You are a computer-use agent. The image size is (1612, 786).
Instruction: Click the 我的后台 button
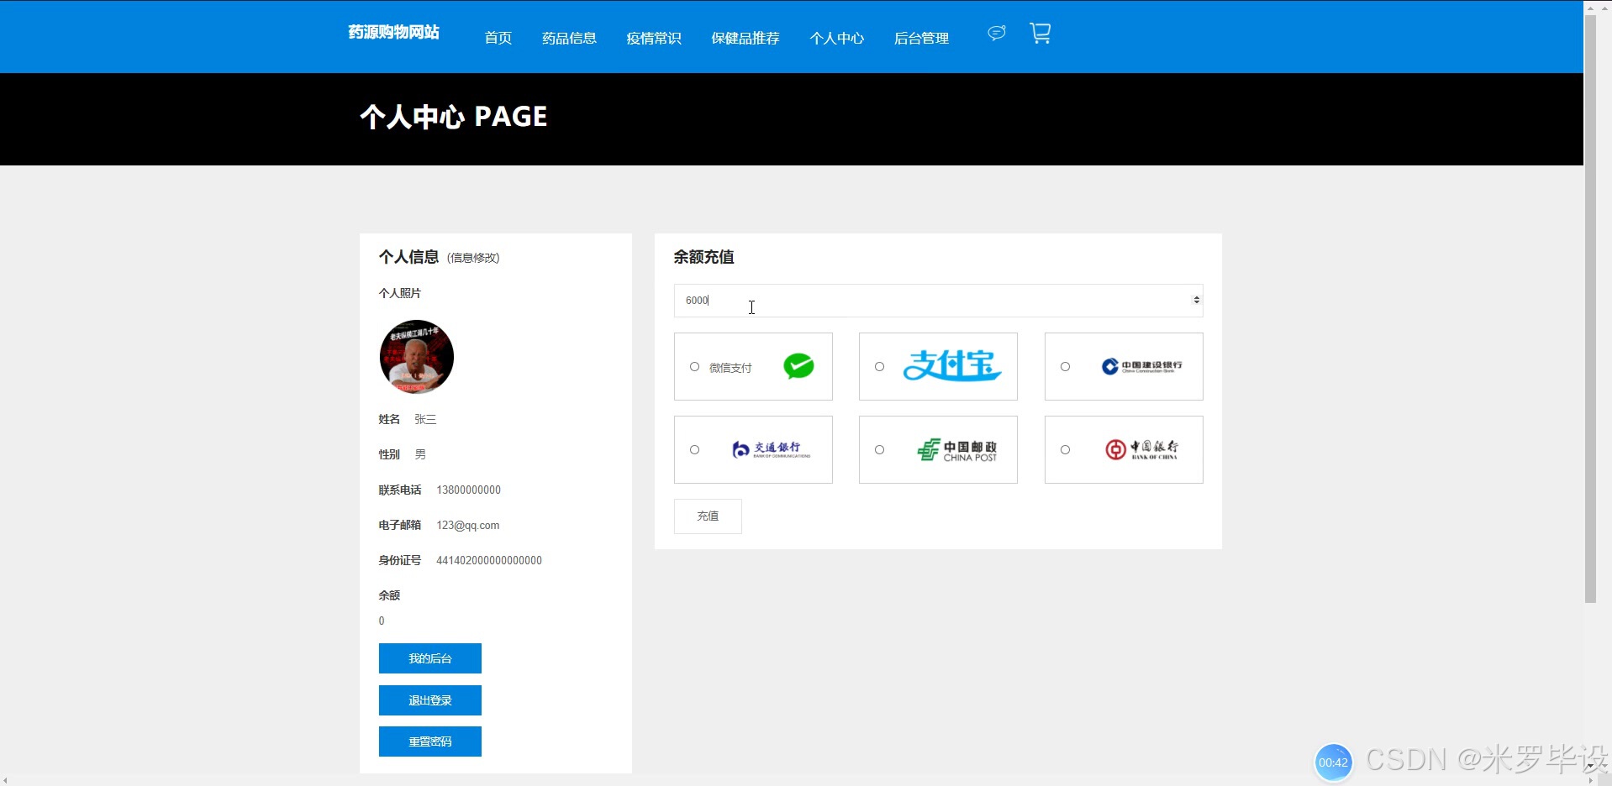[x=430, y=658]
